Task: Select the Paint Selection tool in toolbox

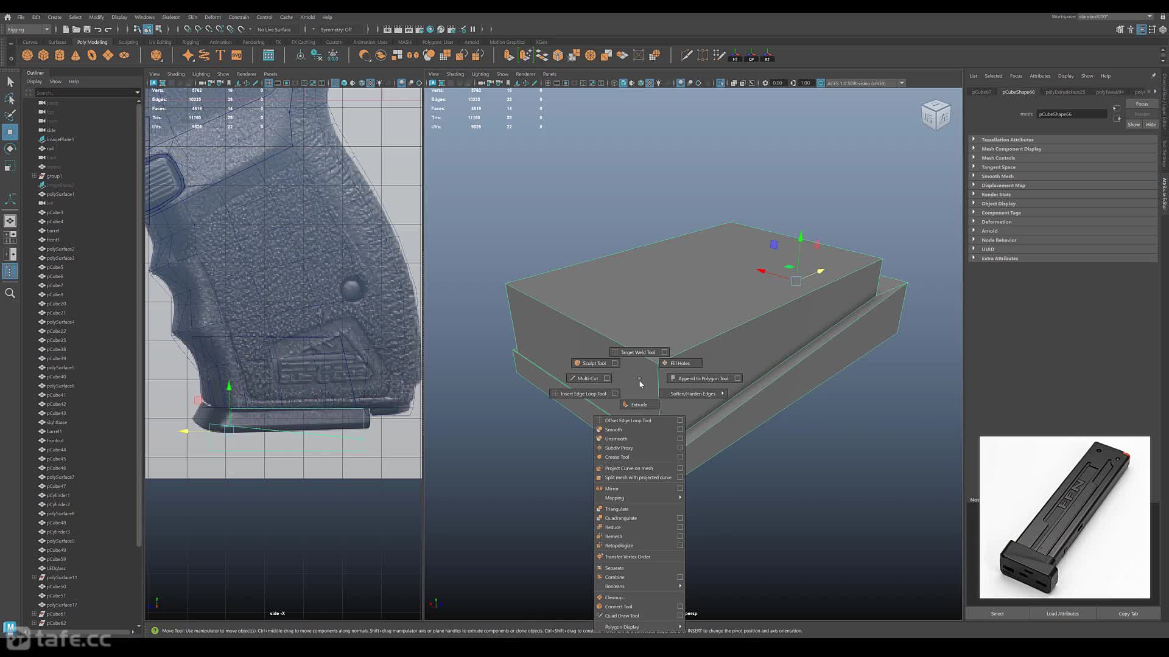Action: [10, 115]
